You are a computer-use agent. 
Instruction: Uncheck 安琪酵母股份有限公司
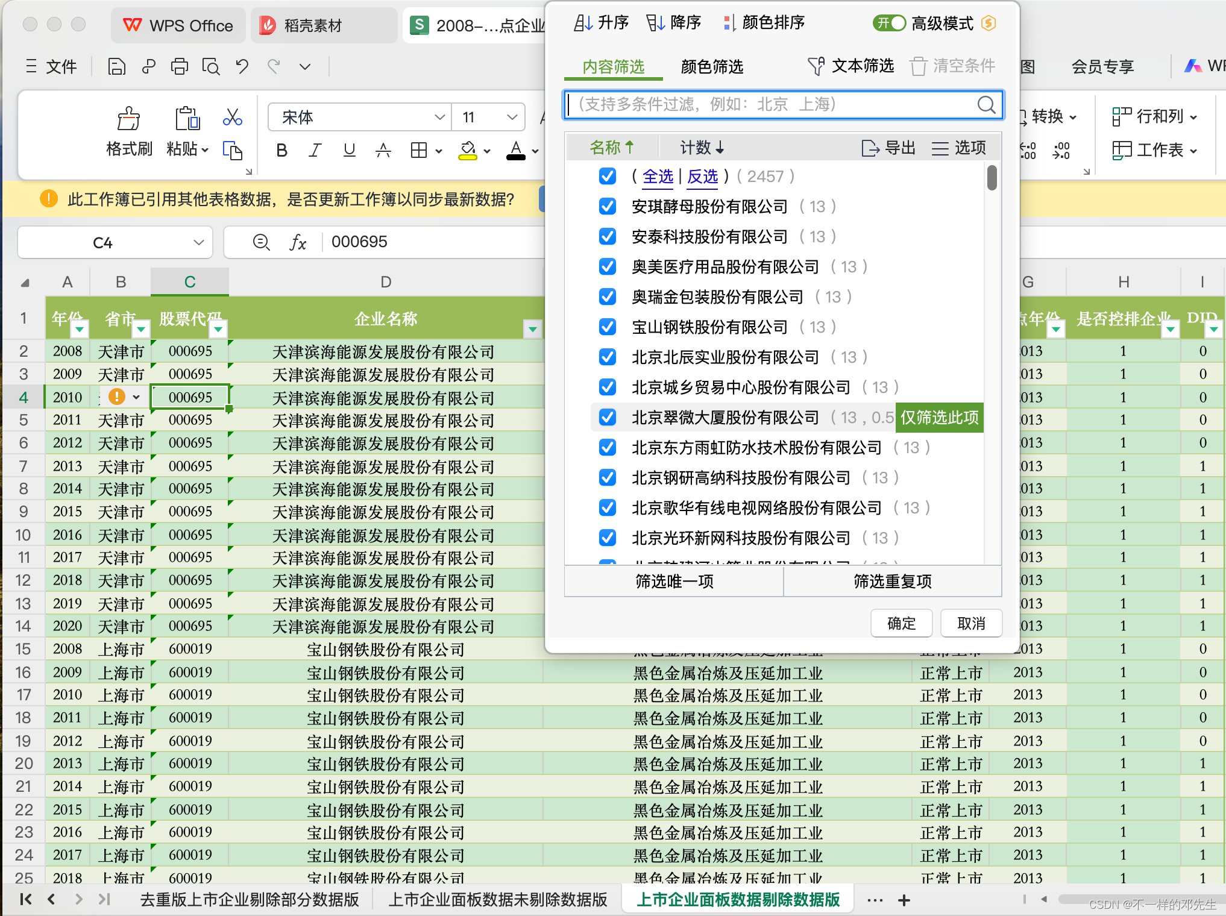(x=608, y=206)
